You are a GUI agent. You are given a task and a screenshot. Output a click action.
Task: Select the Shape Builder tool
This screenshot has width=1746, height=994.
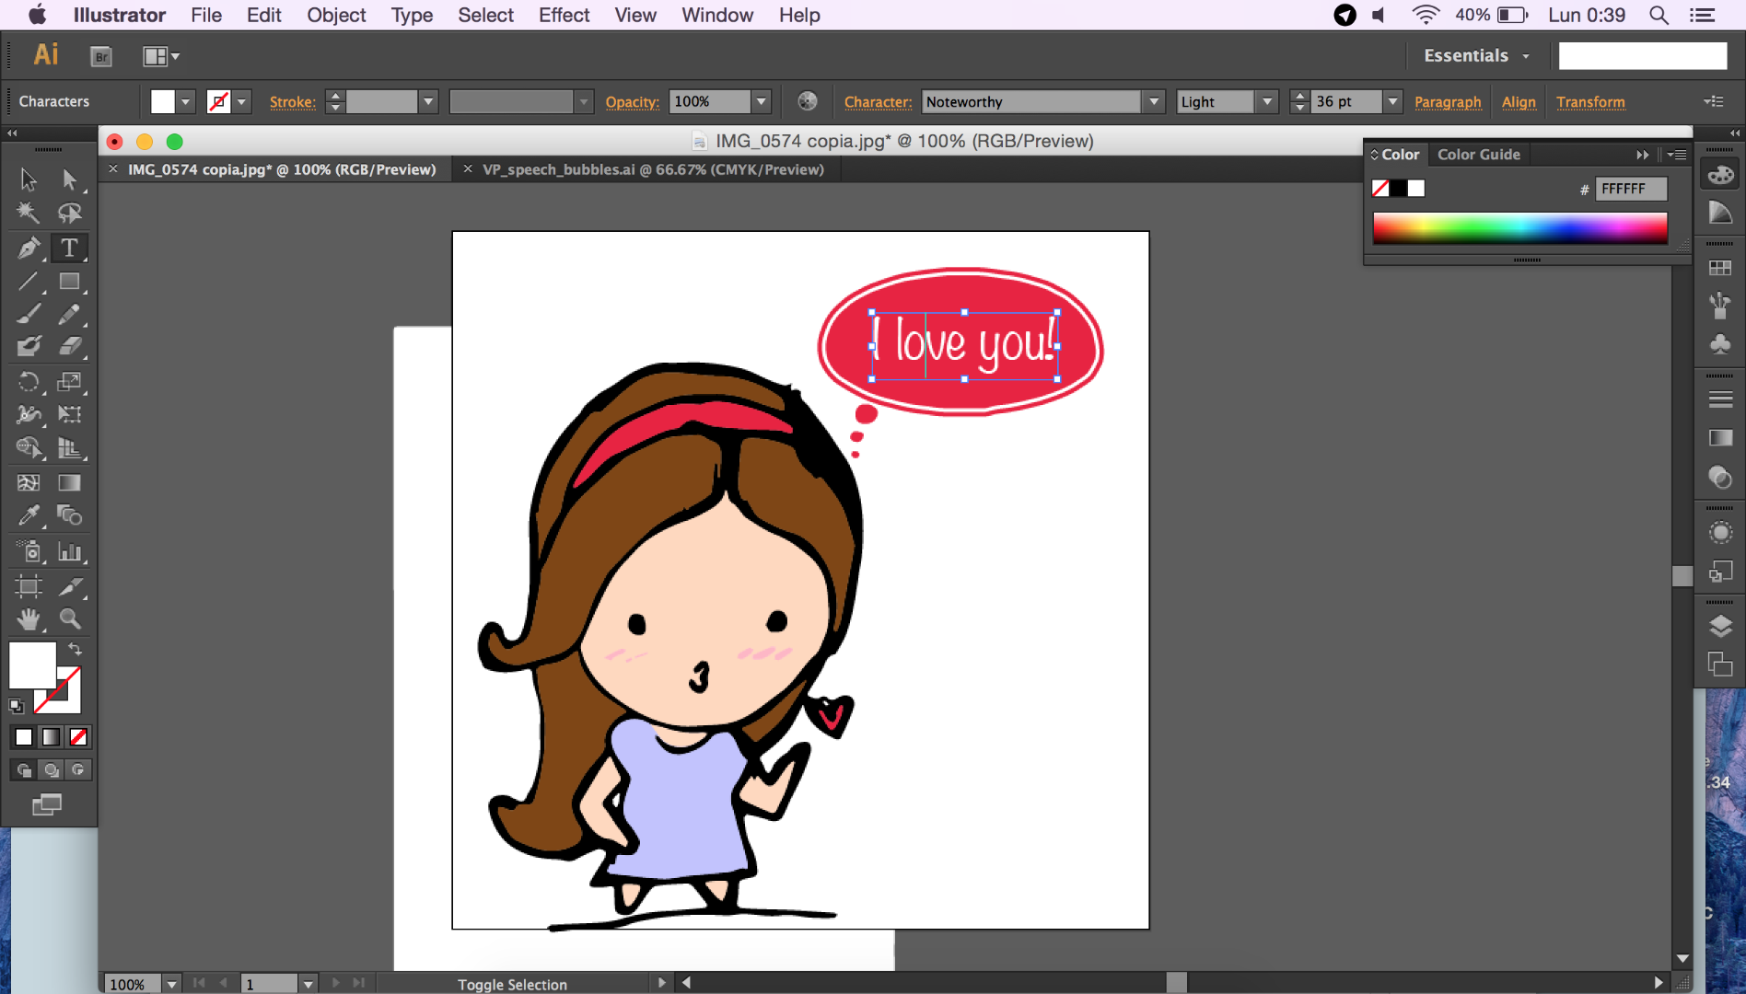[28, 448]
